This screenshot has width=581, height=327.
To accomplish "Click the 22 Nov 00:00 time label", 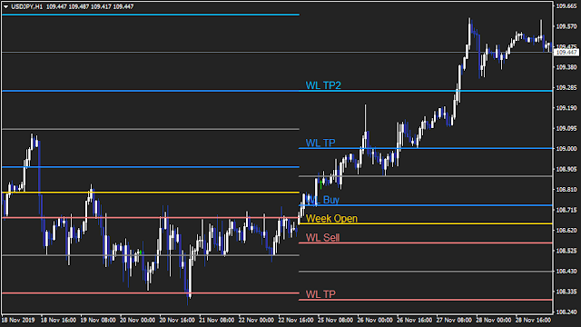I will (256, 320).
